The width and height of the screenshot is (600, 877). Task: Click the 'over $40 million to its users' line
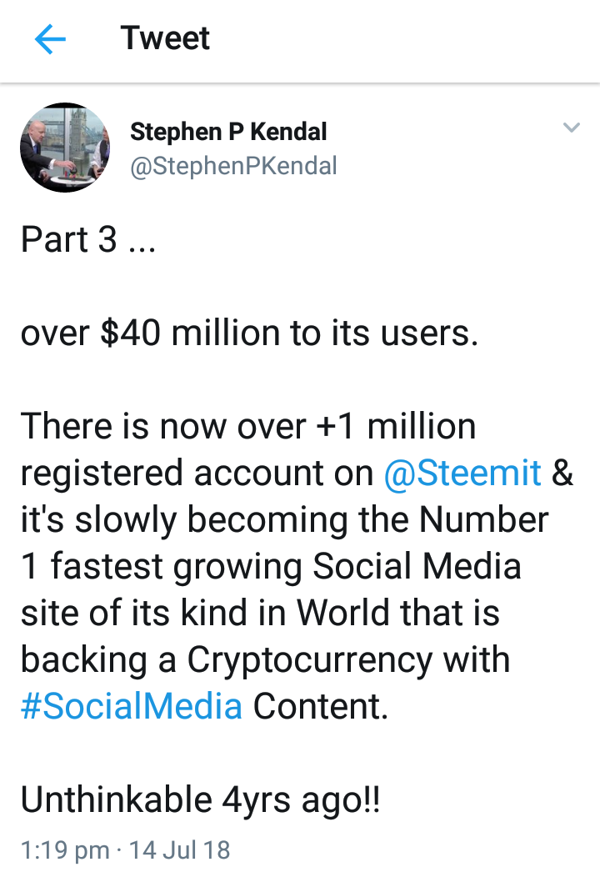(249, 333)
